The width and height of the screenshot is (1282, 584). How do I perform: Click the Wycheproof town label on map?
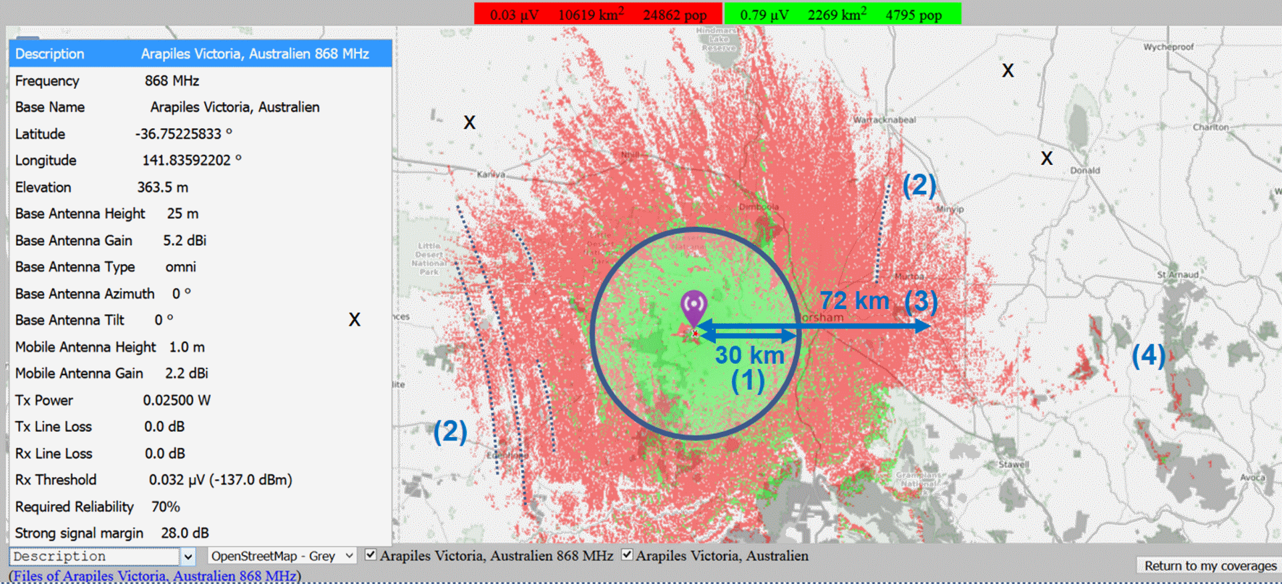(x=1168, y=47)
